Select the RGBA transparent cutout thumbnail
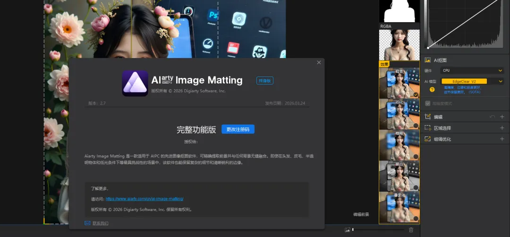510x237 pixels. tap(399, 45)
